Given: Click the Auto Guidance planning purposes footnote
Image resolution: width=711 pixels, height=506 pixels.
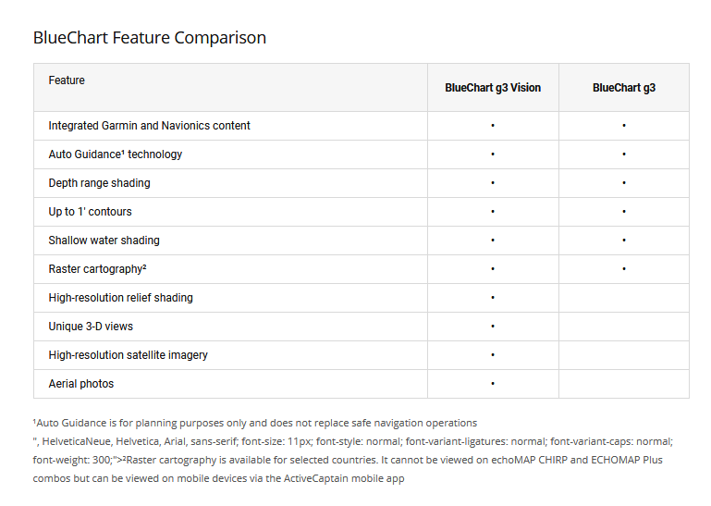Looking at the screenshot, I should click(255, 423).
